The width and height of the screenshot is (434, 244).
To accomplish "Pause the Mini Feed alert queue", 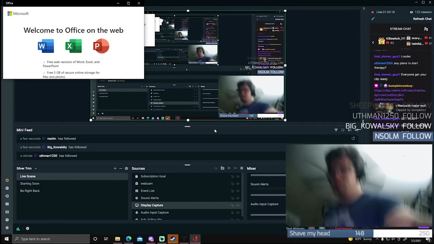I will (343, 130).
